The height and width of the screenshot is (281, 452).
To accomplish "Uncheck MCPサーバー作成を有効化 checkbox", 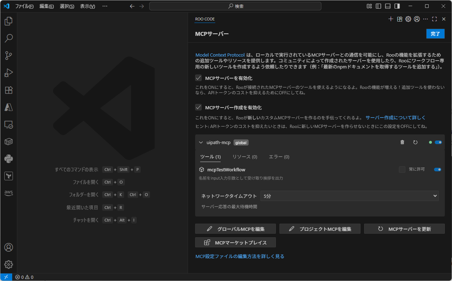I will pos(198,107).
